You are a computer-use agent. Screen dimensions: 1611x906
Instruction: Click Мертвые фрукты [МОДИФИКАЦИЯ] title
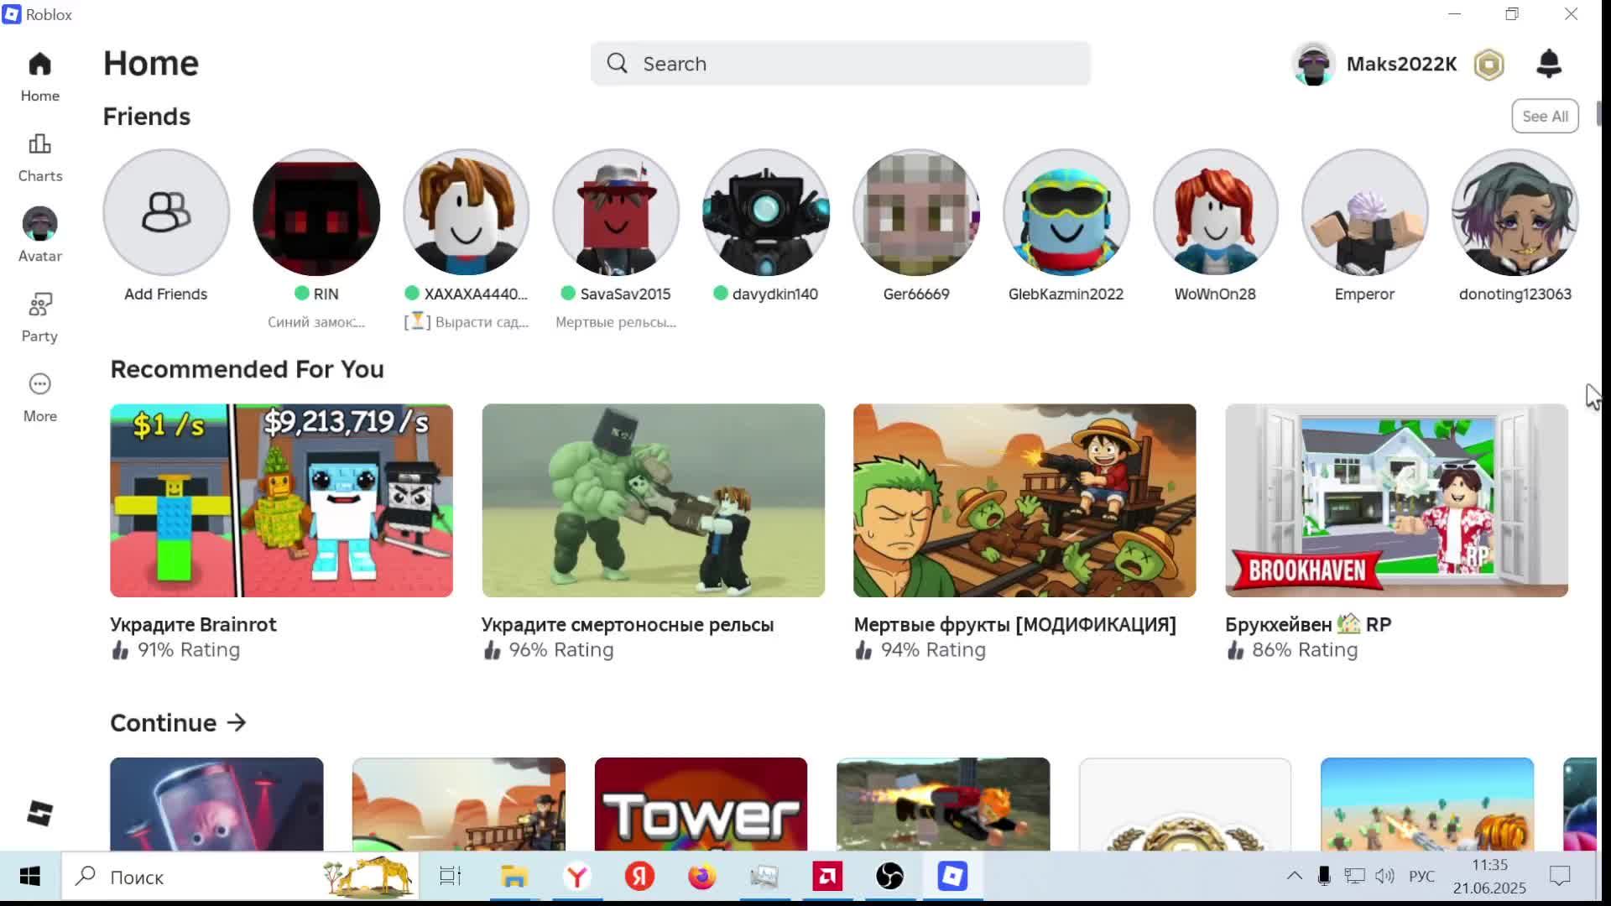(1014, 625)
